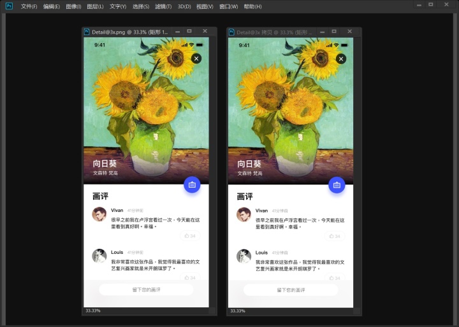Click the 文森特 梵高 caption in the right document

(250, 173)
